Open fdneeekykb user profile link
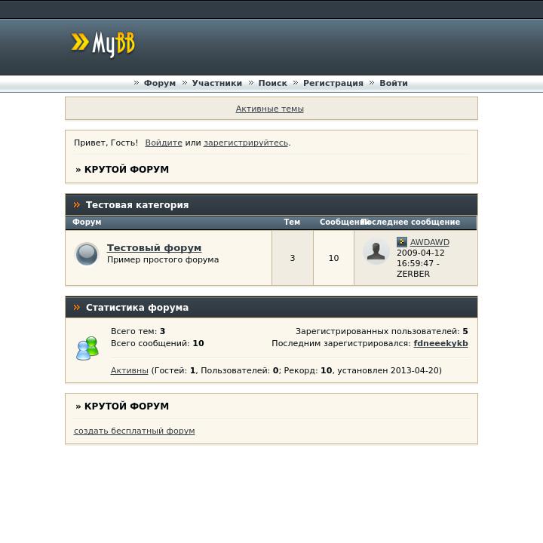The image size is (543, 543). pyautogui.click(x=440, y=344)
